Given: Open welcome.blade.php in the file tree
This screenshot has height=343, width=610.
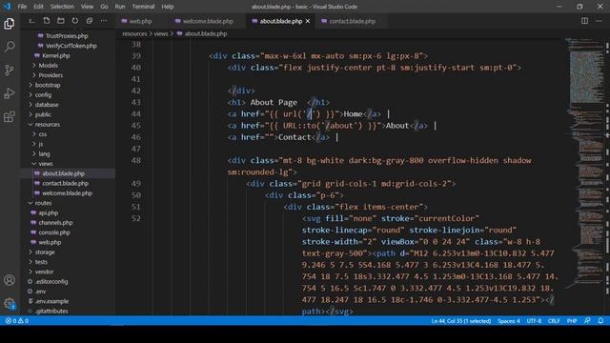Looking at the screenshot, I should (67, 193).
